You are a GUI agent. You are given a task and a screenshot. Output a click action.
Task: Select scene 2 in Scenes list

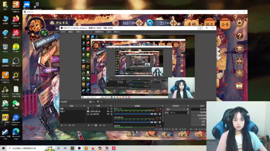pyautogui.click(x=73, y=111)
